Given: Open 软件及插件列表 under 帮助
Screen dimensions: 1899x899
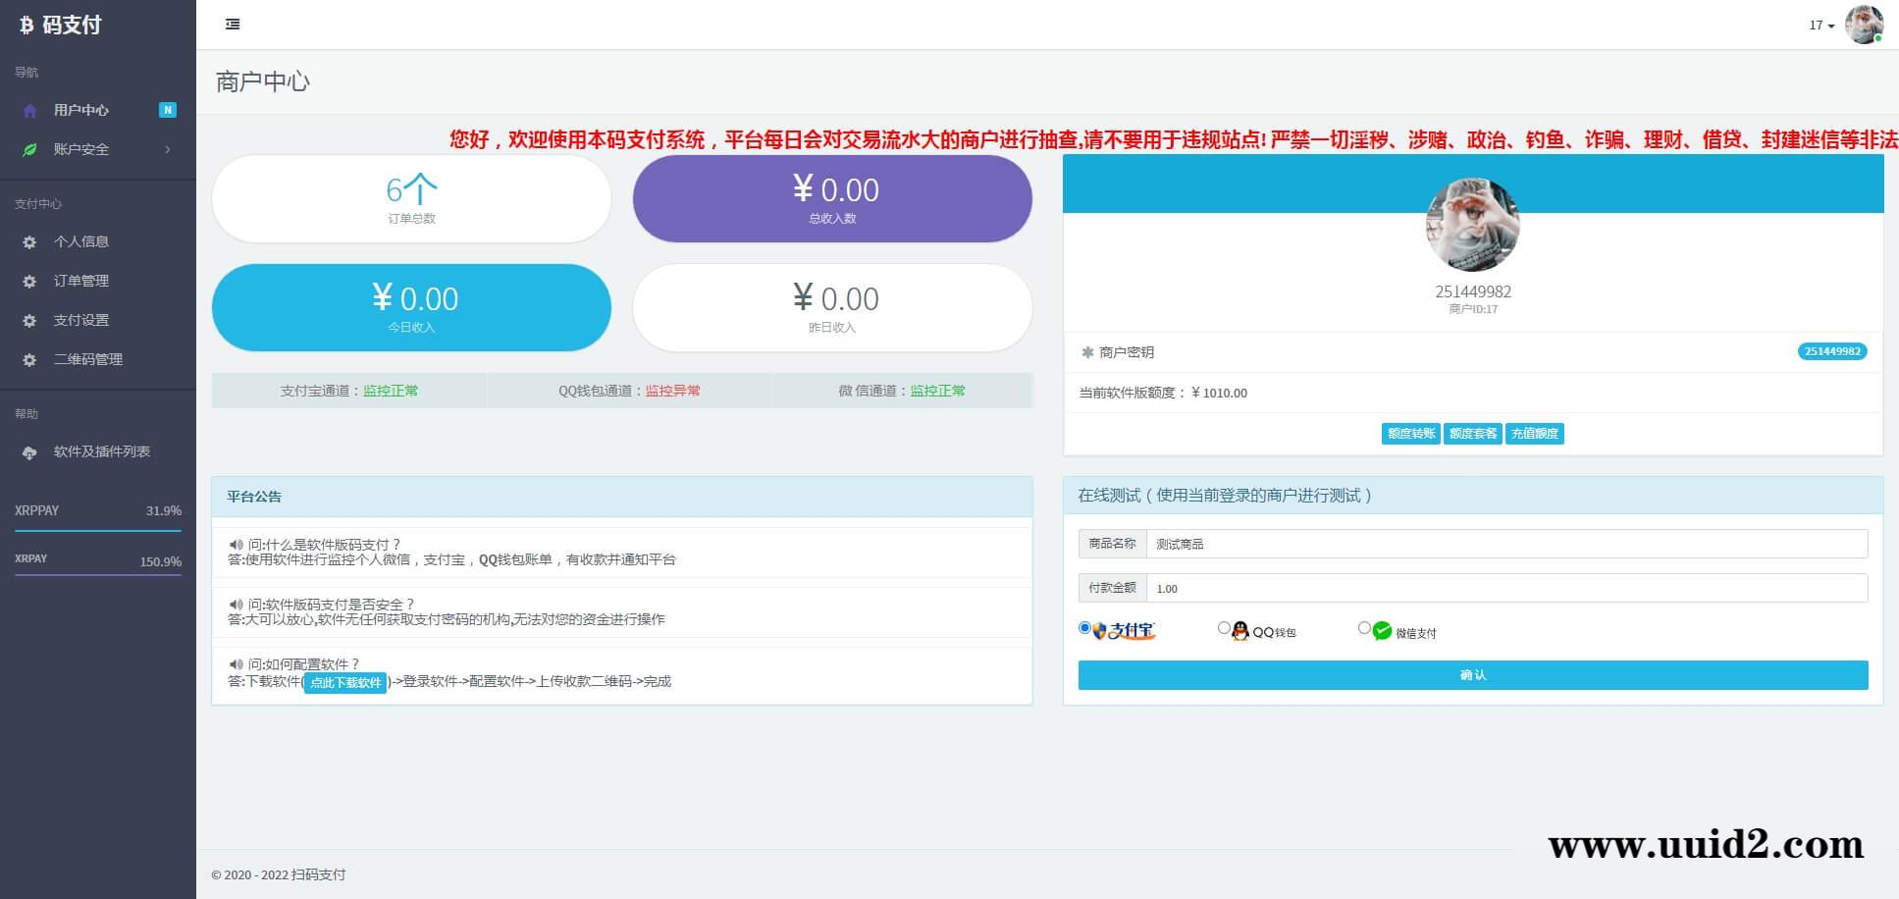Looking at the screenshot, I should (x=101, y=452).
